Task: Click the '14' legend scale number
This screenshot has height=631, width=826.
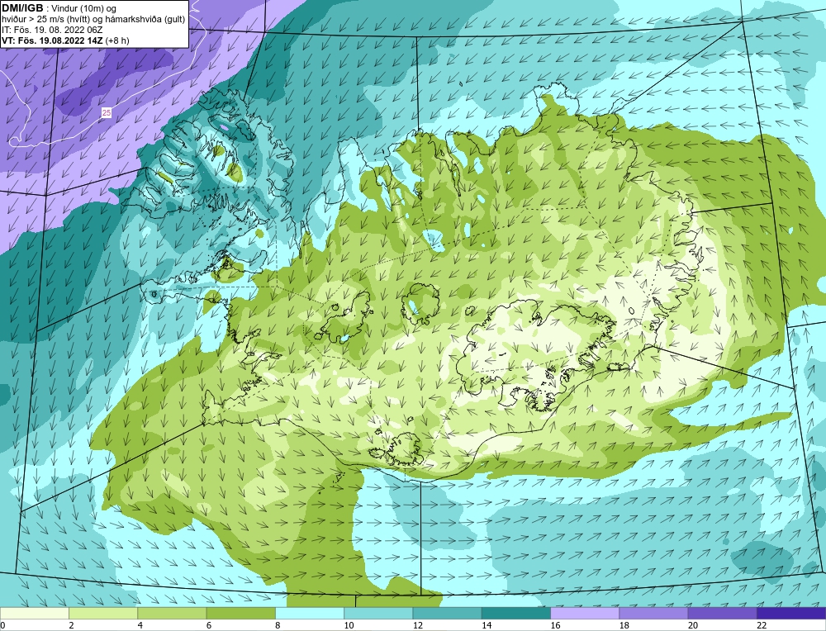Action: [487, 625]
